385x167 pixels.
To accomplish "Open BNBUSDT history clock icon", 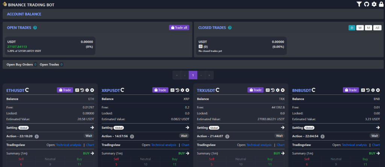I will 368,90.
